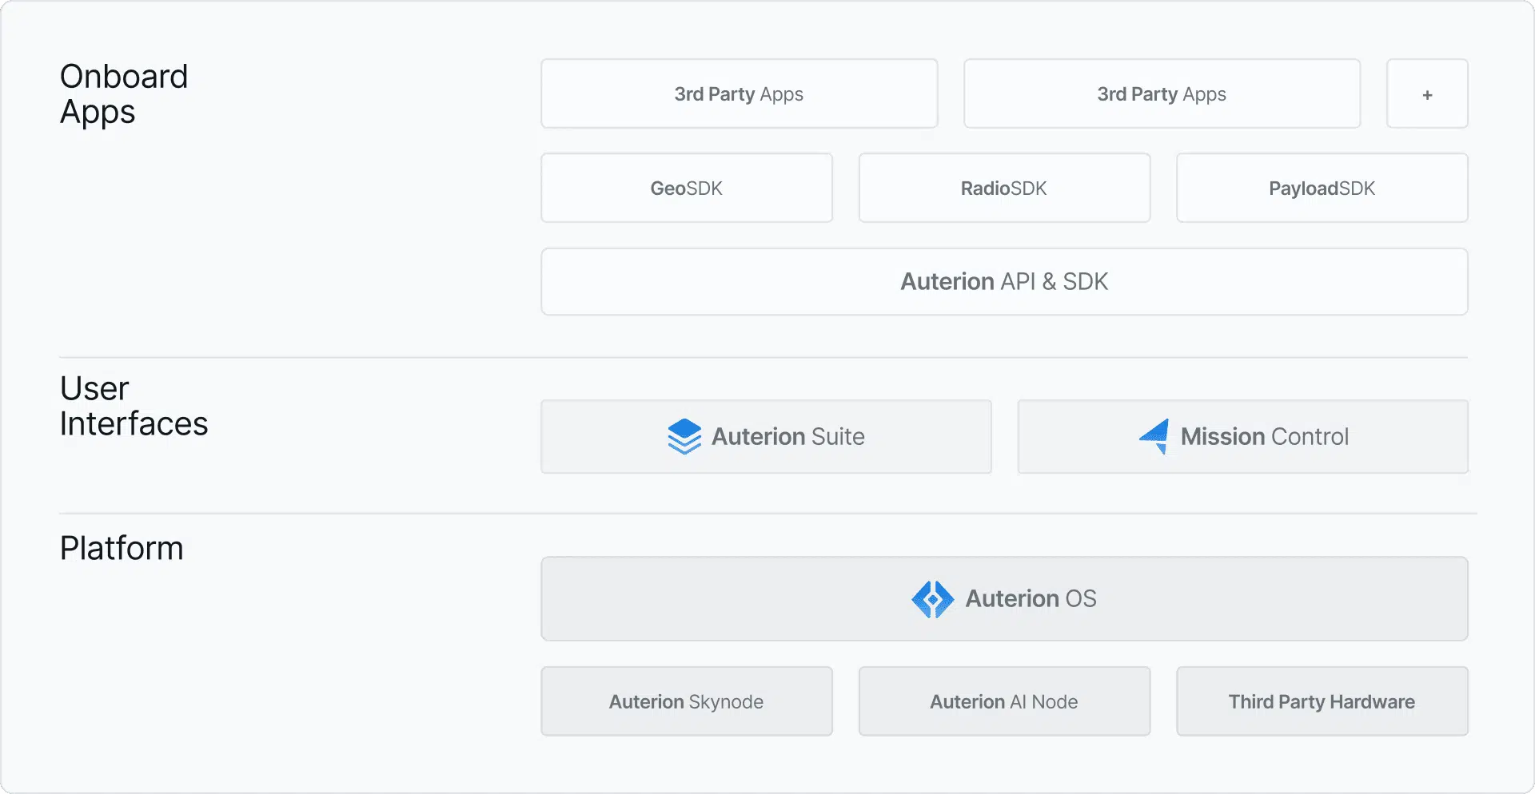The height and width of the screenshot is (794, 1535).
Task: Click the Auterion OS platform bar
Action: (1004, 598)
